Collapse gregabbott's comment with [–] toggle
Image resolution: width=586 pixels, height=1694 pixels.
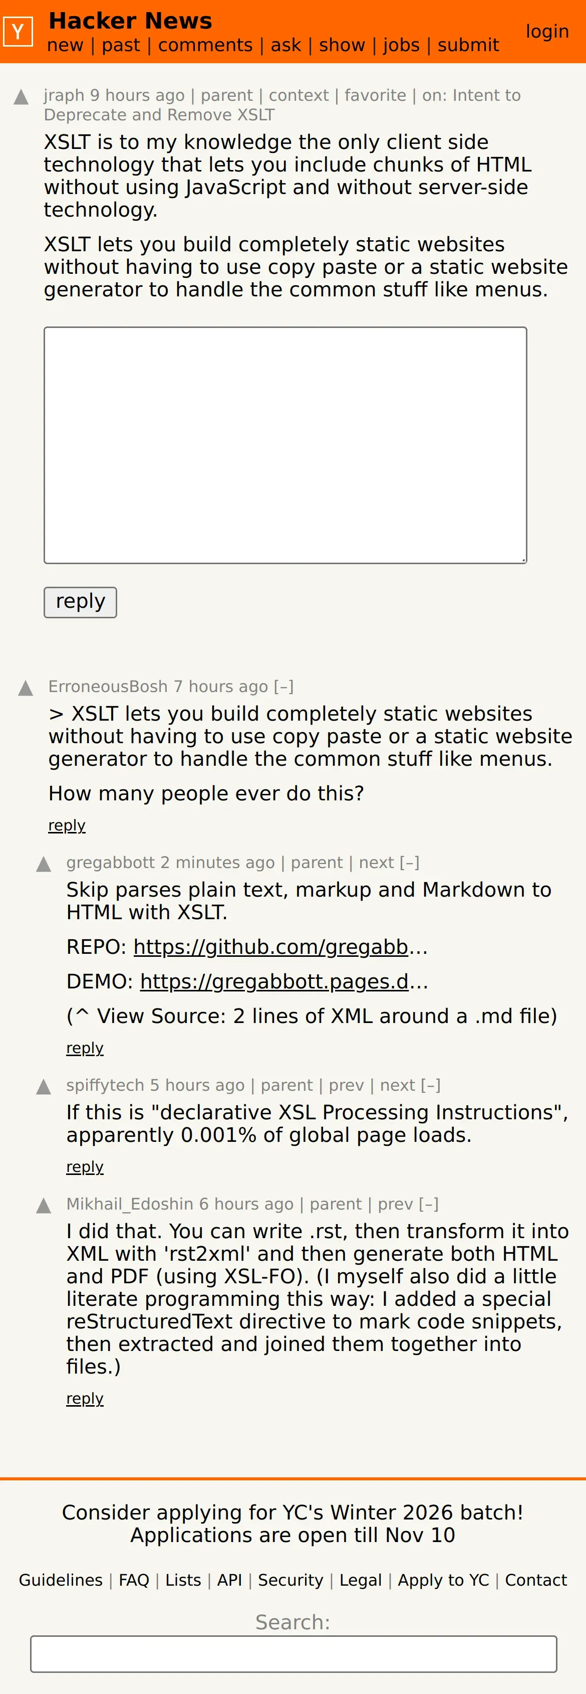coord(409,862)
